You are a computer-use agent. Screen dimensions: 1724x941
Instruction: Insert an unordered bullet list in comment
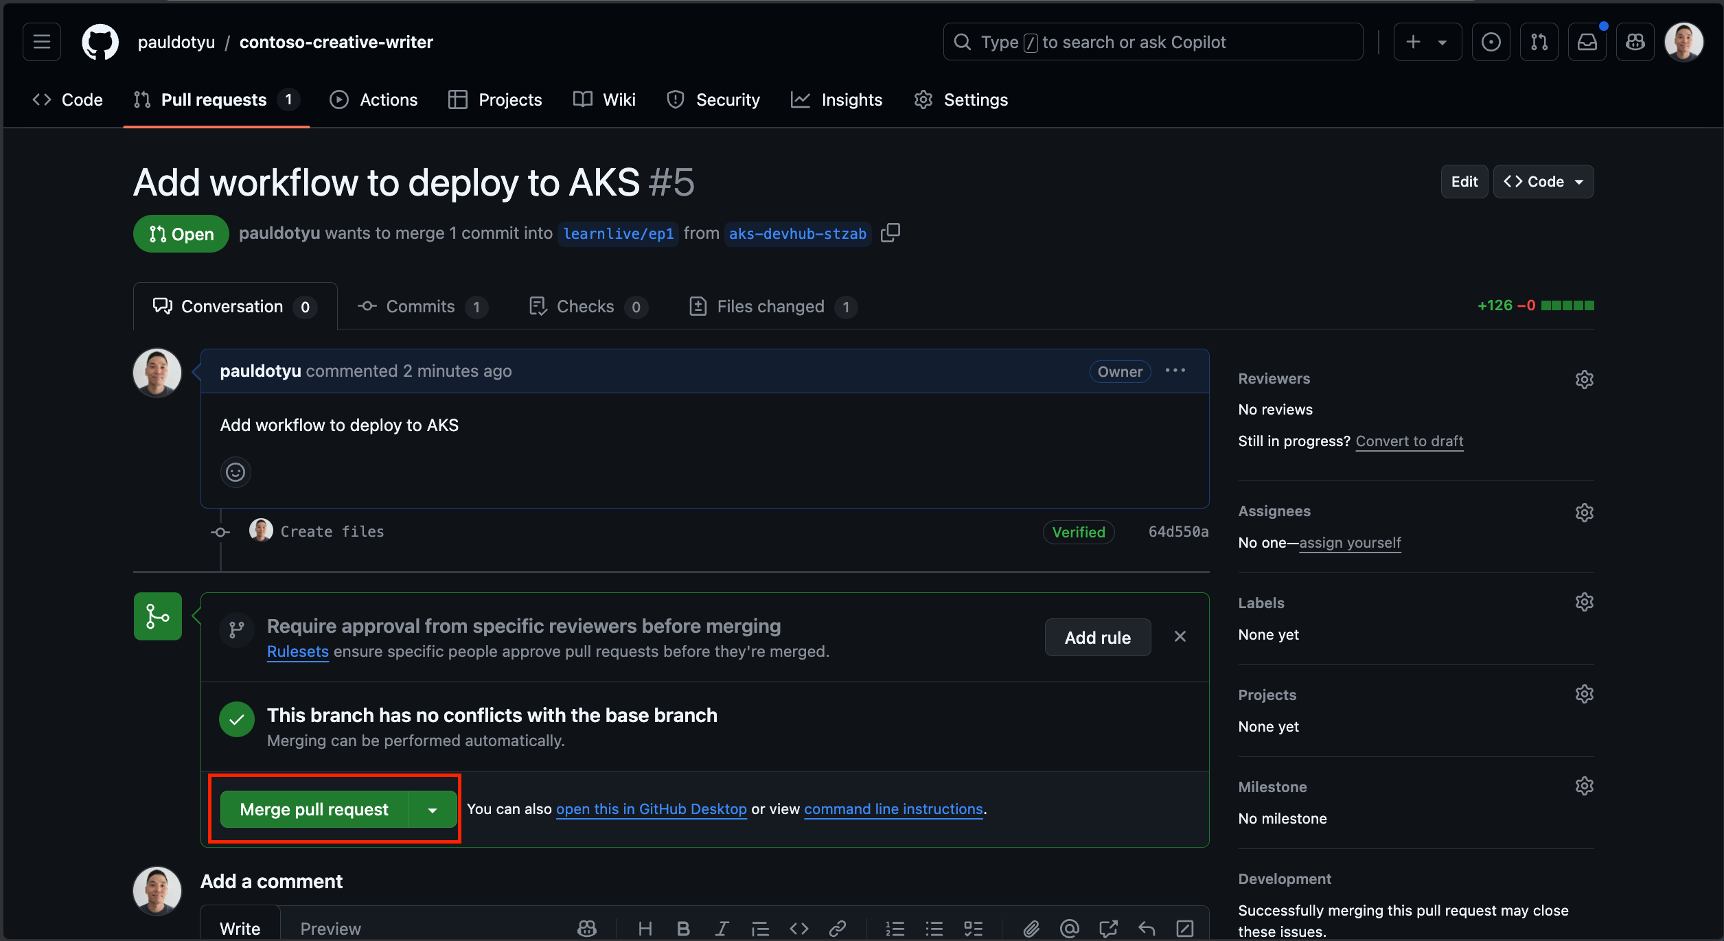point(934,929)
